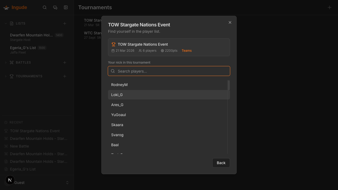The width and height of the screenshot is (338, 190).
Task: Click the device sync icon in the header
Action: pyautogui.click(x=55, y=7)
